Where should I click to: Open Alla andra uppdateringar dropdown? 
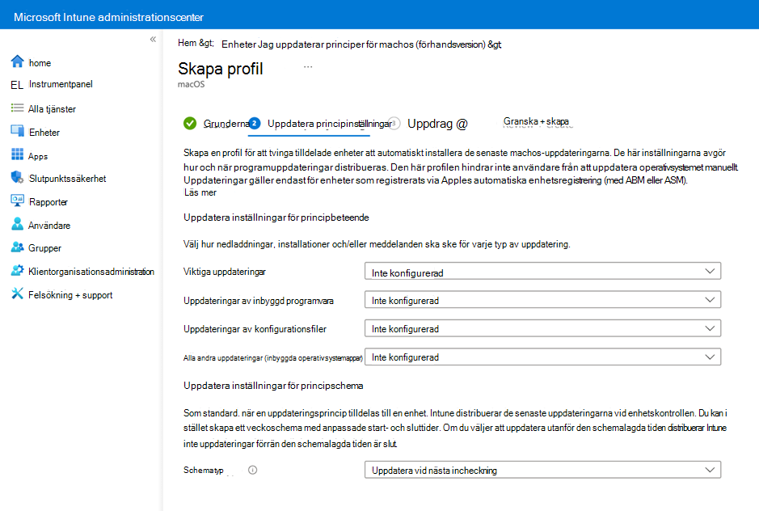pos(542,357)
